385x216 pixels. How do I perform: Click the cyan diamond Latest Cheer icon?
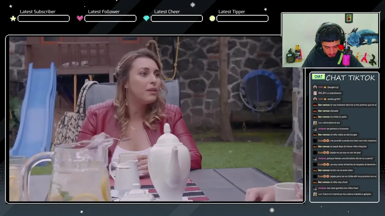click(146, 18)
